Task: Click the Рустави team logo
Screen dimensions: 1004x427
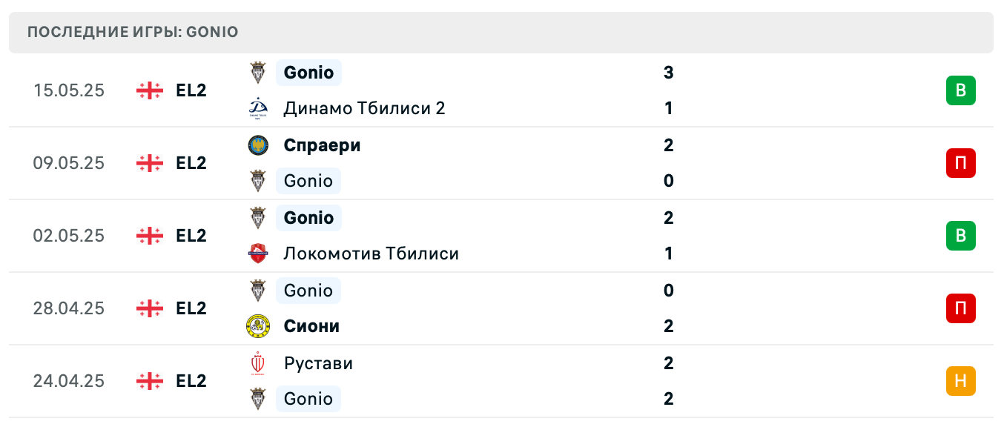Action: (x=258, y=363)
